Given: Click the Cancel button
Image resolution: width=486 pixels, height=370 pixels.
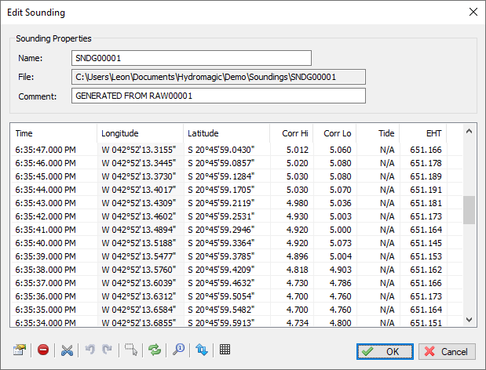Looking at the screenshot, I should click(447, 351).
